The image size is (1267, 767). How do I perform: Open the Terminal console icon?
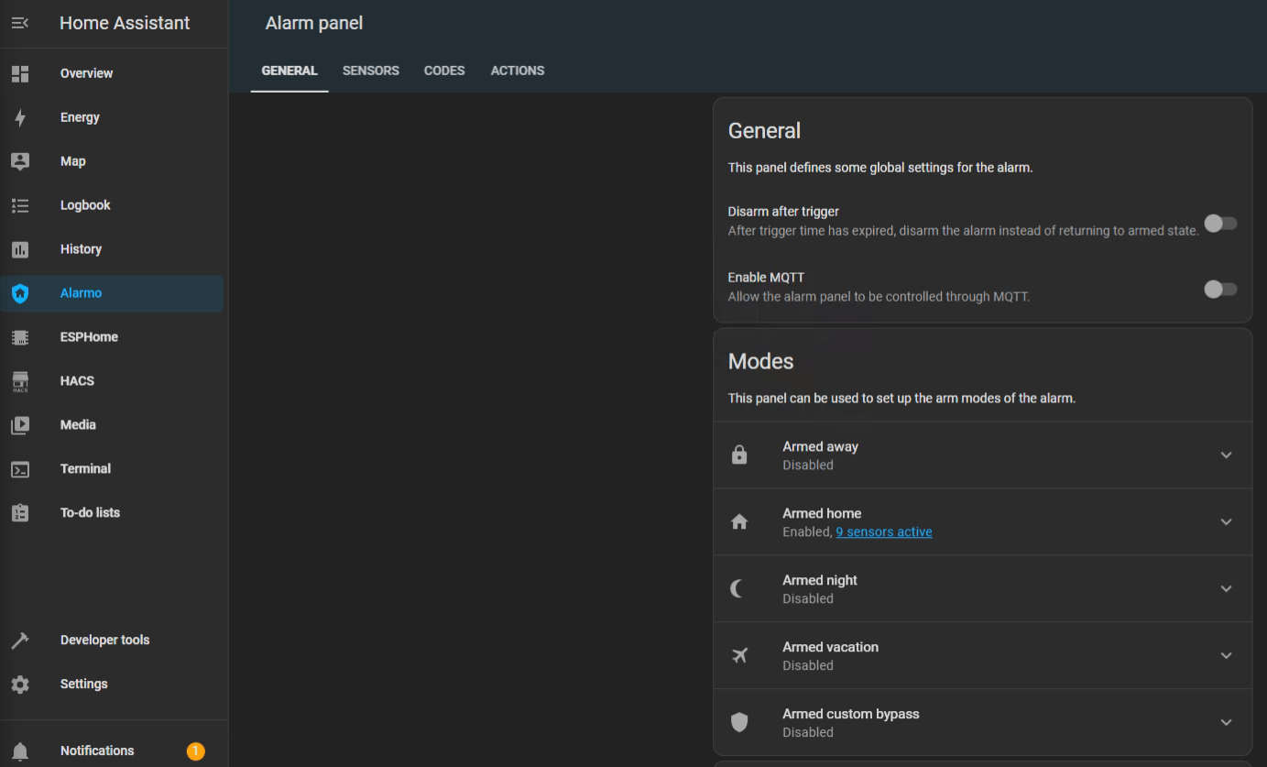point(20,469)
